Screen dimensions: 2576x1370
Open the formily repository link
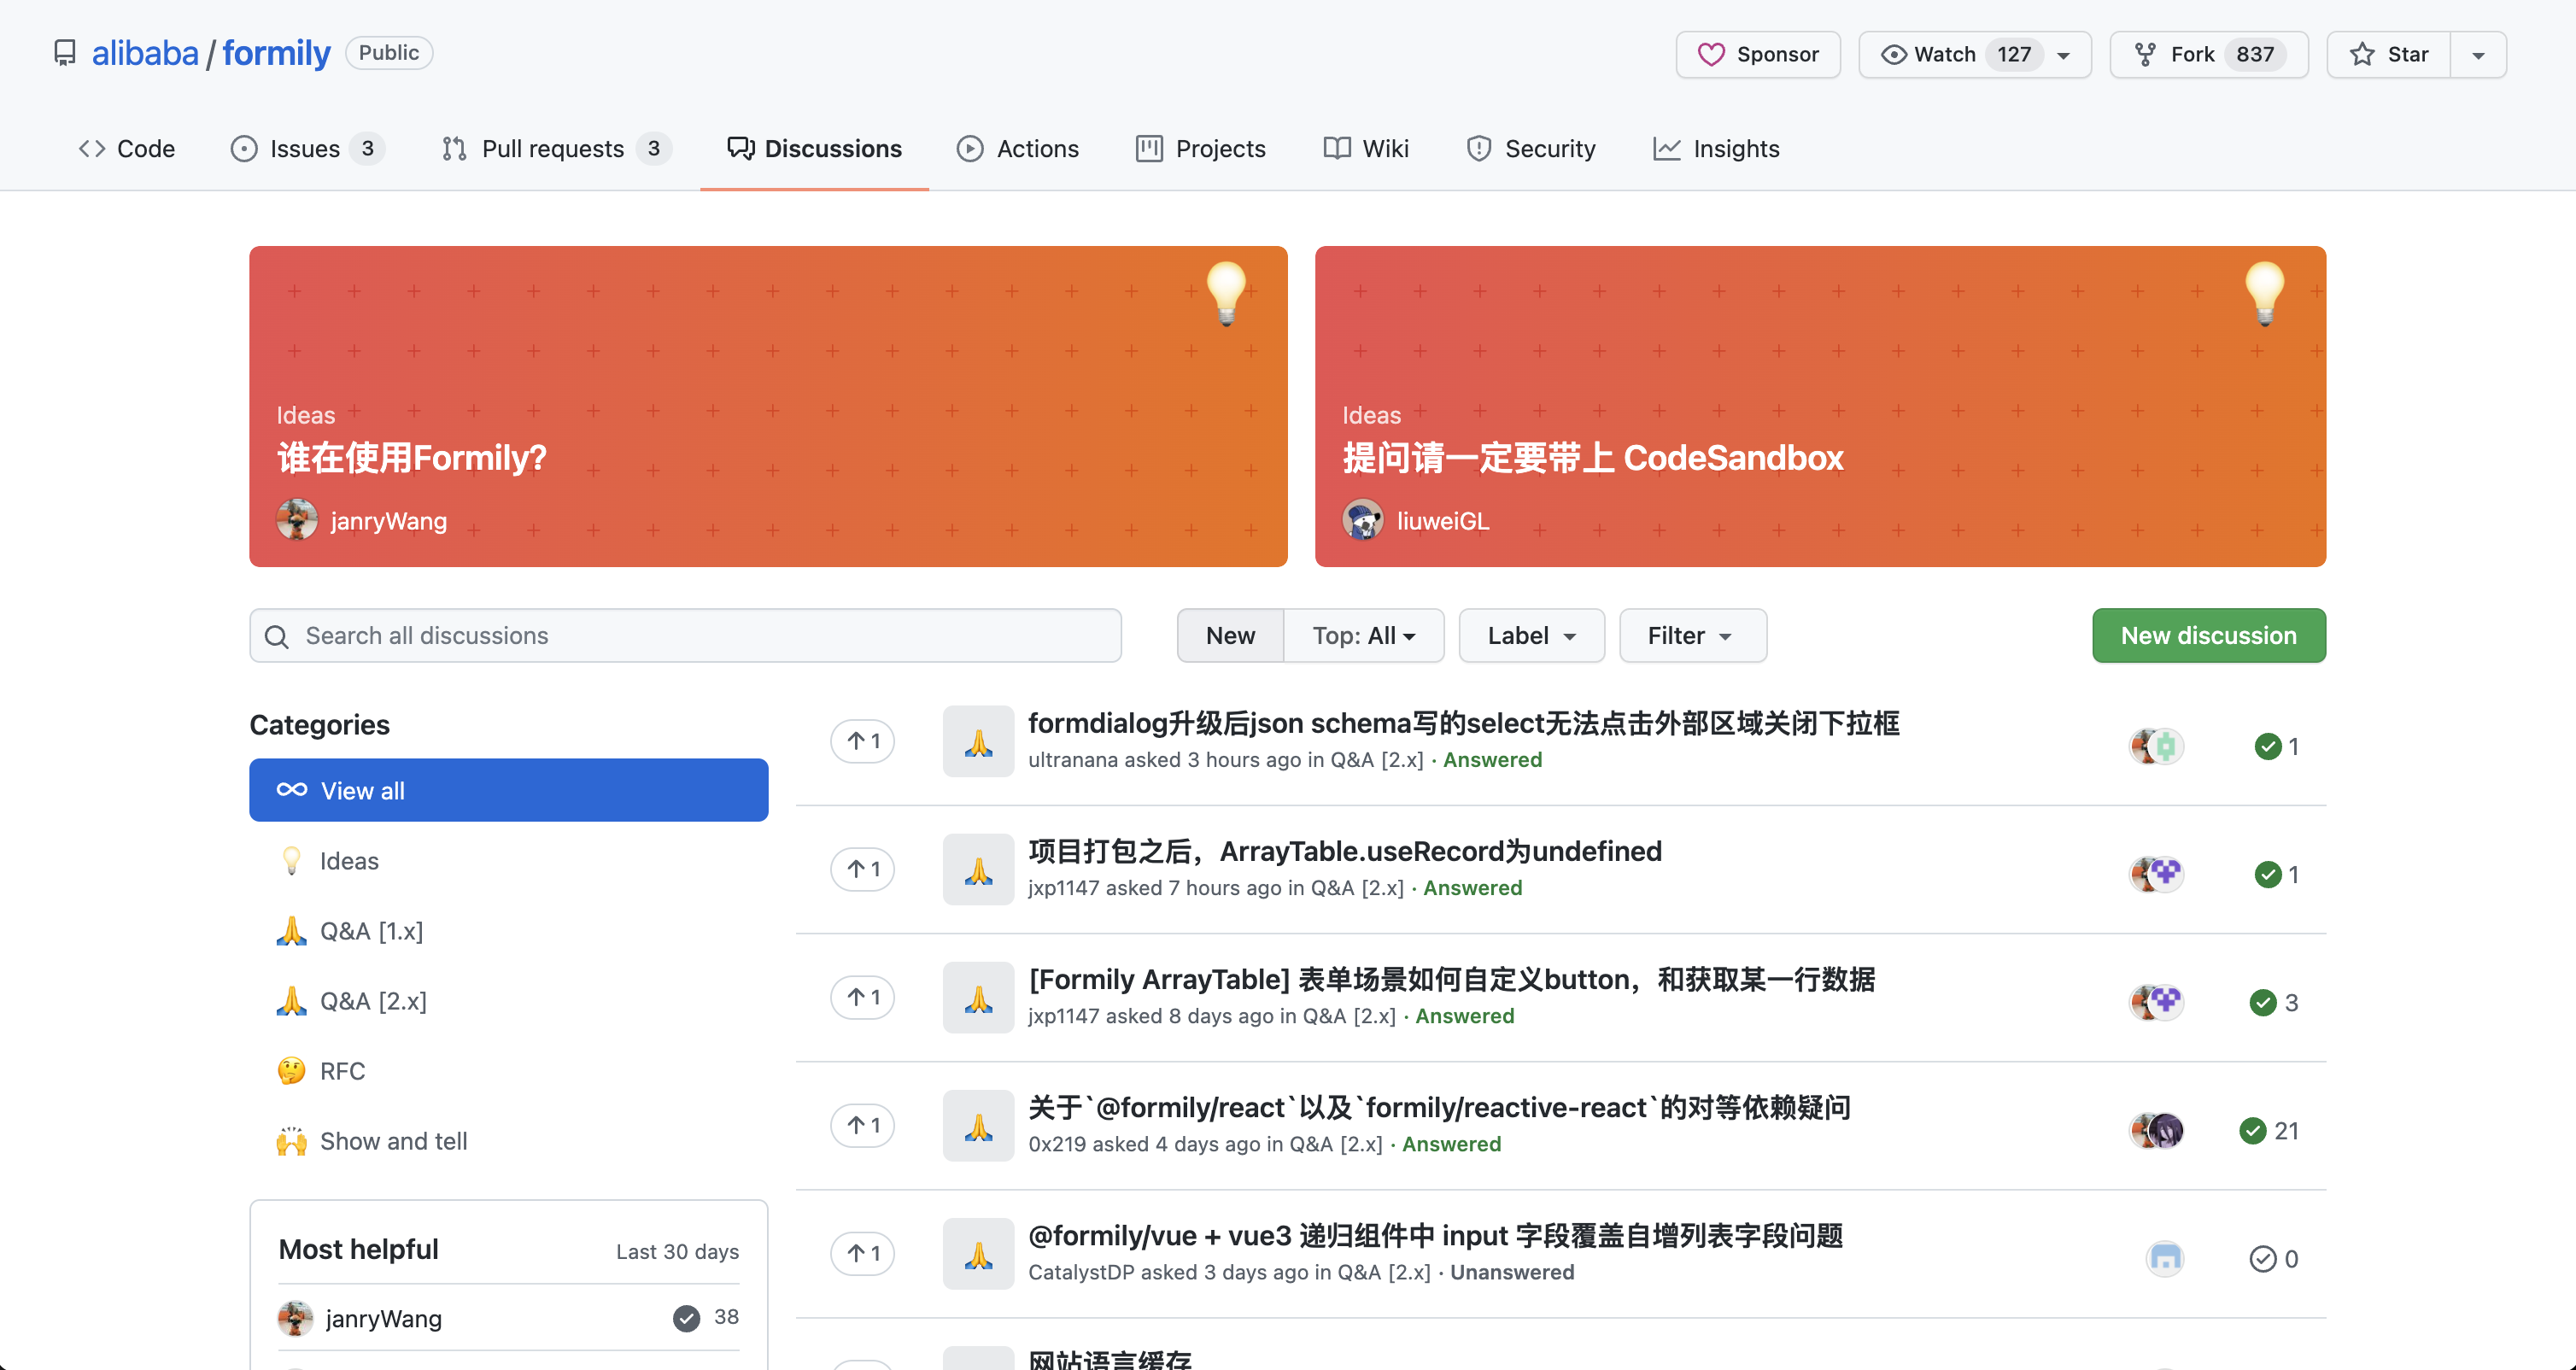pyautogui.click(x=276, y=53)
